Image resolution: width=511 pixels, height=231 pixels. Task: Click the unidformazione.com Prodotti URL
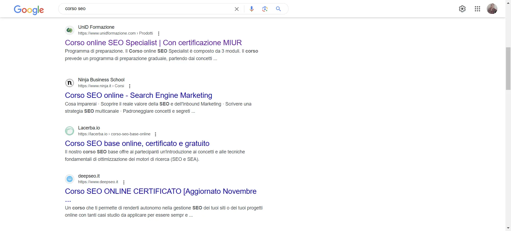(x=116, y=33)
